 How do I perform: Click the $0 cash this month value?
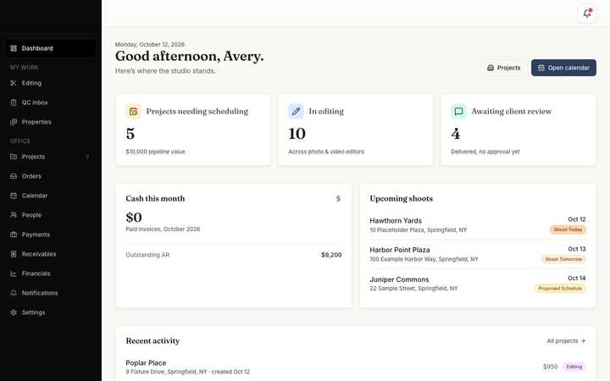[134, 218]
